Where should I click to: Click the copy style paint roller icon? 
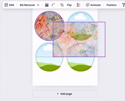(123, 5)
